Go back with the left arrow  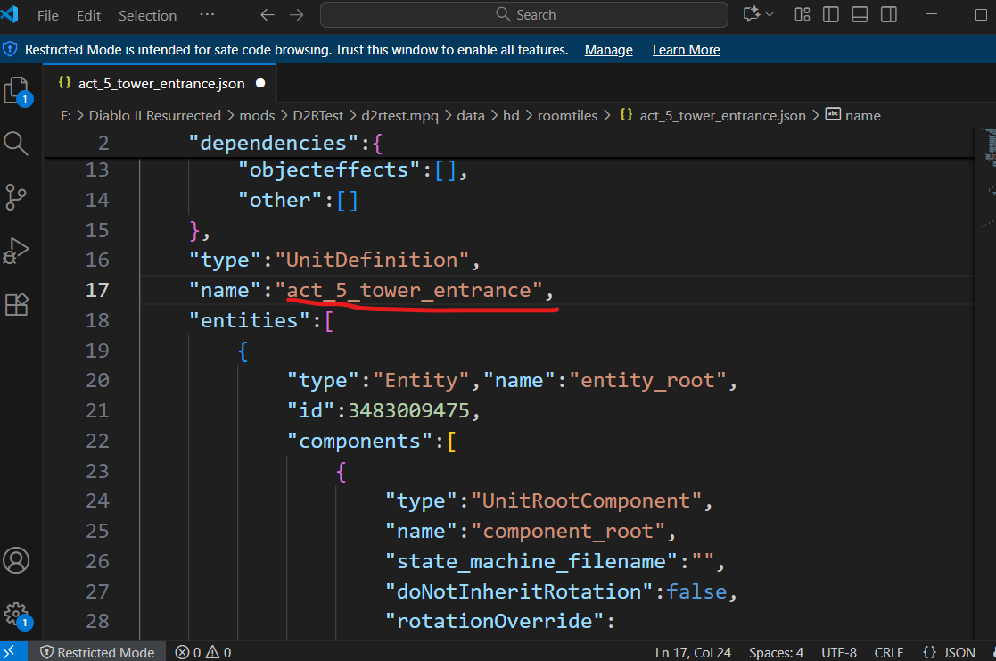click(x=268, y=14)
